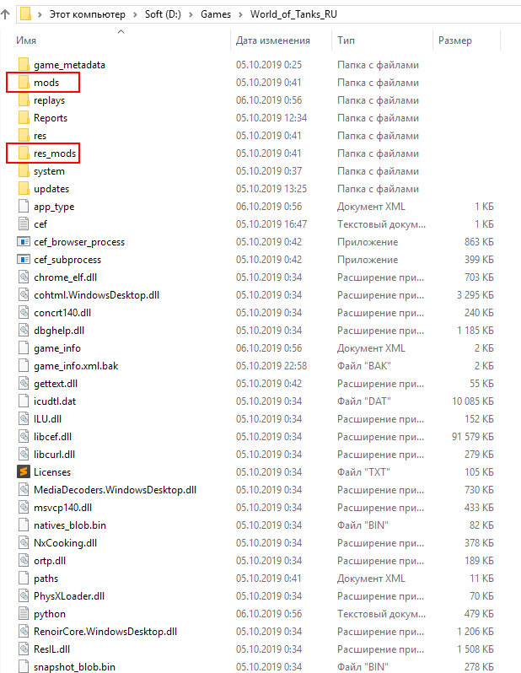This screenshot has width=521, height=673.
Task: Click the cef_browser_process application icon
Action: pyautogui.click(x=23, y=242)
